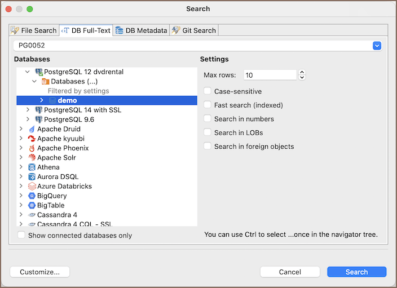Click the 'Filtered by settings' text
Viewport: 397px width, 288px height.
click(x=78, y=91)
